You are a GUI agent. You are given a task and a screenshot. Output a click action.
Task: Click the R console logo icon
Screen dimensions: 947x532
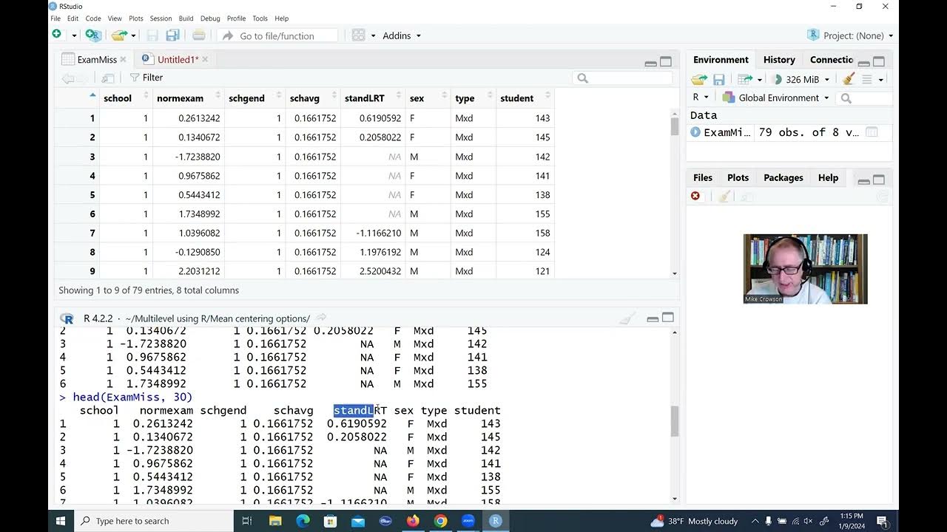[x=67, y=318]
